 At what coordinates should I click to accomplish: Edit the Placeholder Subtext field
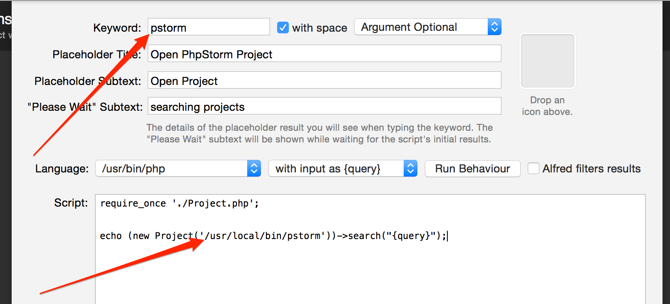click(325, 80)
